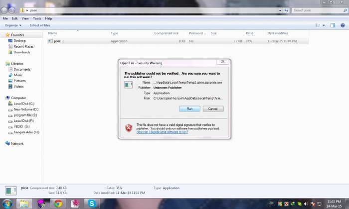
Task: Toggle the preview pane icon
Action: (x=333, y=25)
